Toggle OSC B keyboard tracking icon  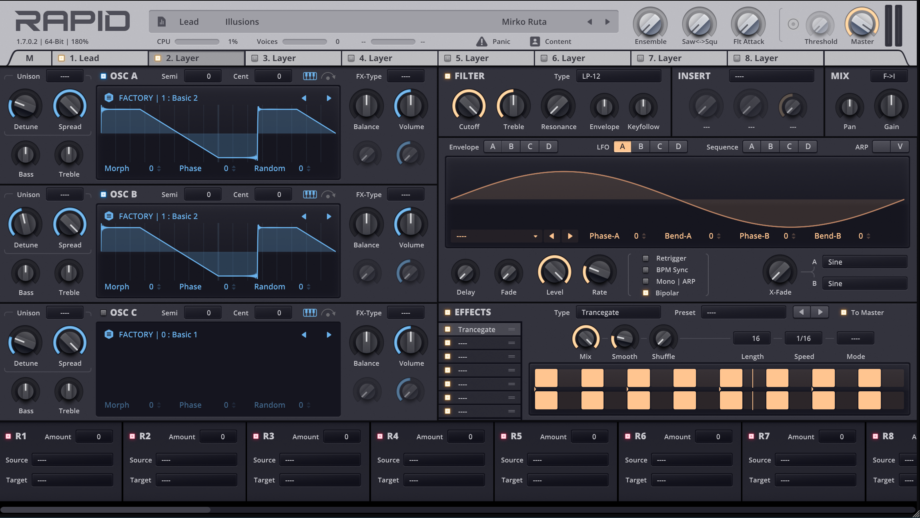310,194
